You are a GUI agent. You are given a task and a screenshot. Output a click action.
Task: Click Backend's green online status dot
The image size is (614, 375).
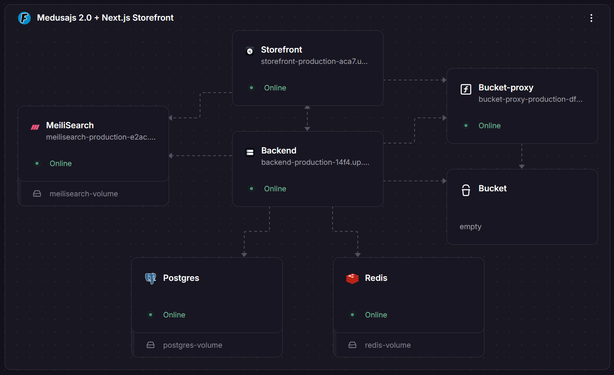coord(251,189)
